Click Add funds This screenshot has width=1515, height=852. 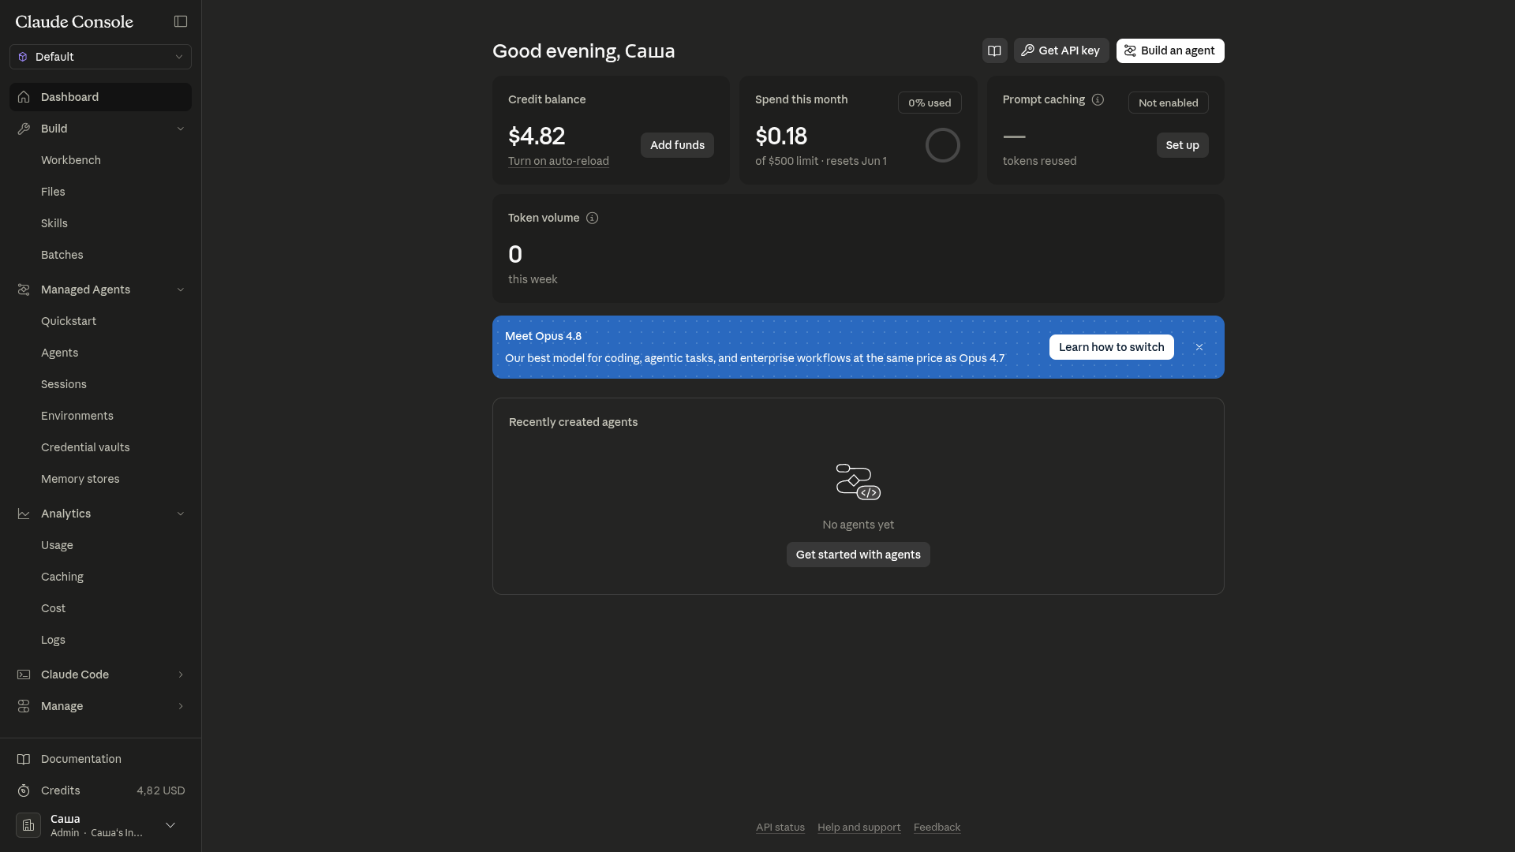pos(677,145)
